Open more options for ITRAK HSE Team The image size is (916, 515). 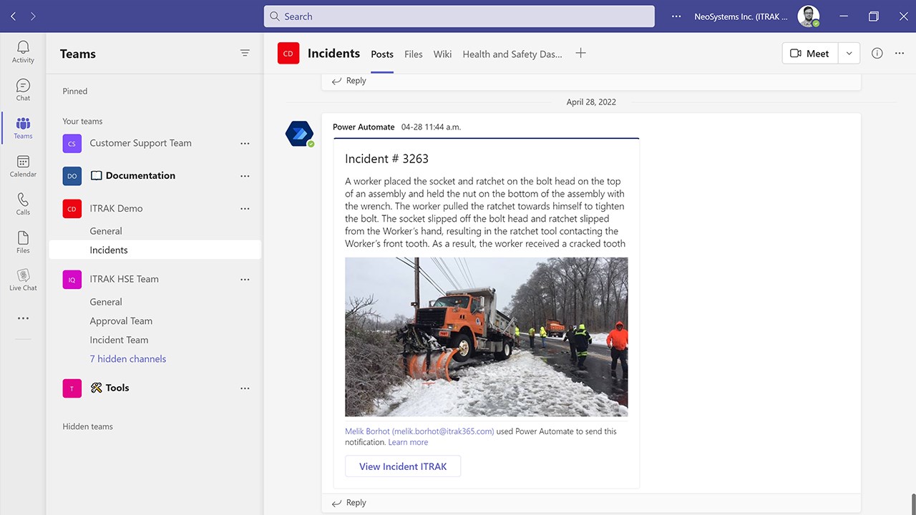pos(245,279)
